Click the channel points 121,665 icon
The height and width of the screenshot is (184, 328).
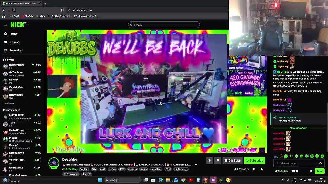coord(276,171)
